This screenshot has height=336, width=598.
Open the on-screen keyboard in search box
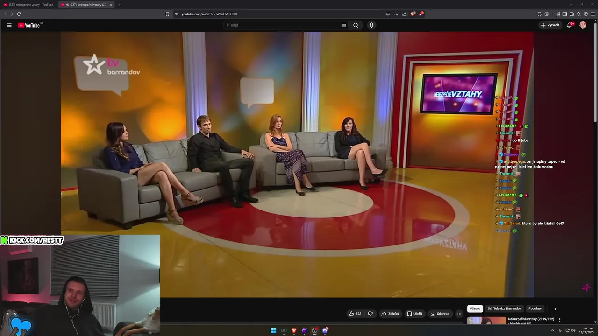click(344, 25)
